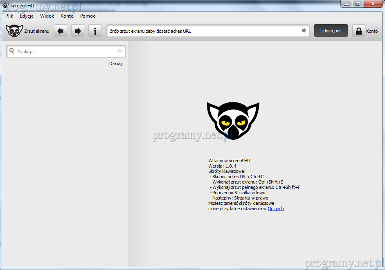Open the info button in toolbar

(95, 31)
